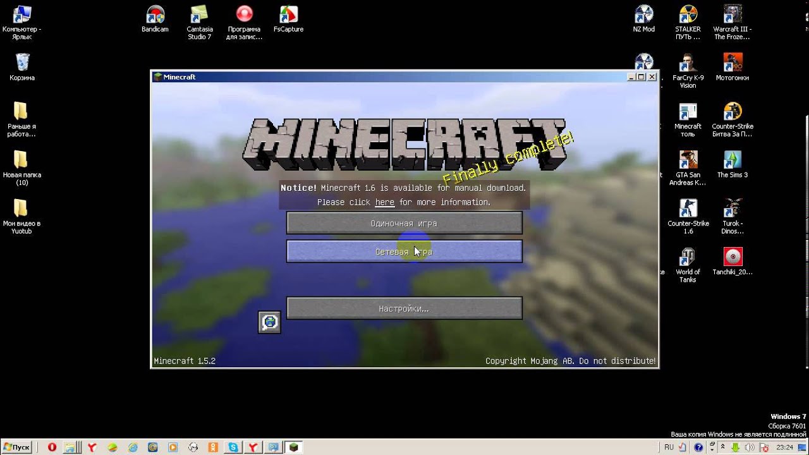Click the language globe icon in Minecraft

270,322
